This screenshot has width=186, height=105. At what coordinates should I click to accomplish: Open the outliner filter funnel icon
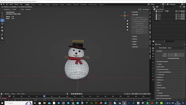point(180,7)
